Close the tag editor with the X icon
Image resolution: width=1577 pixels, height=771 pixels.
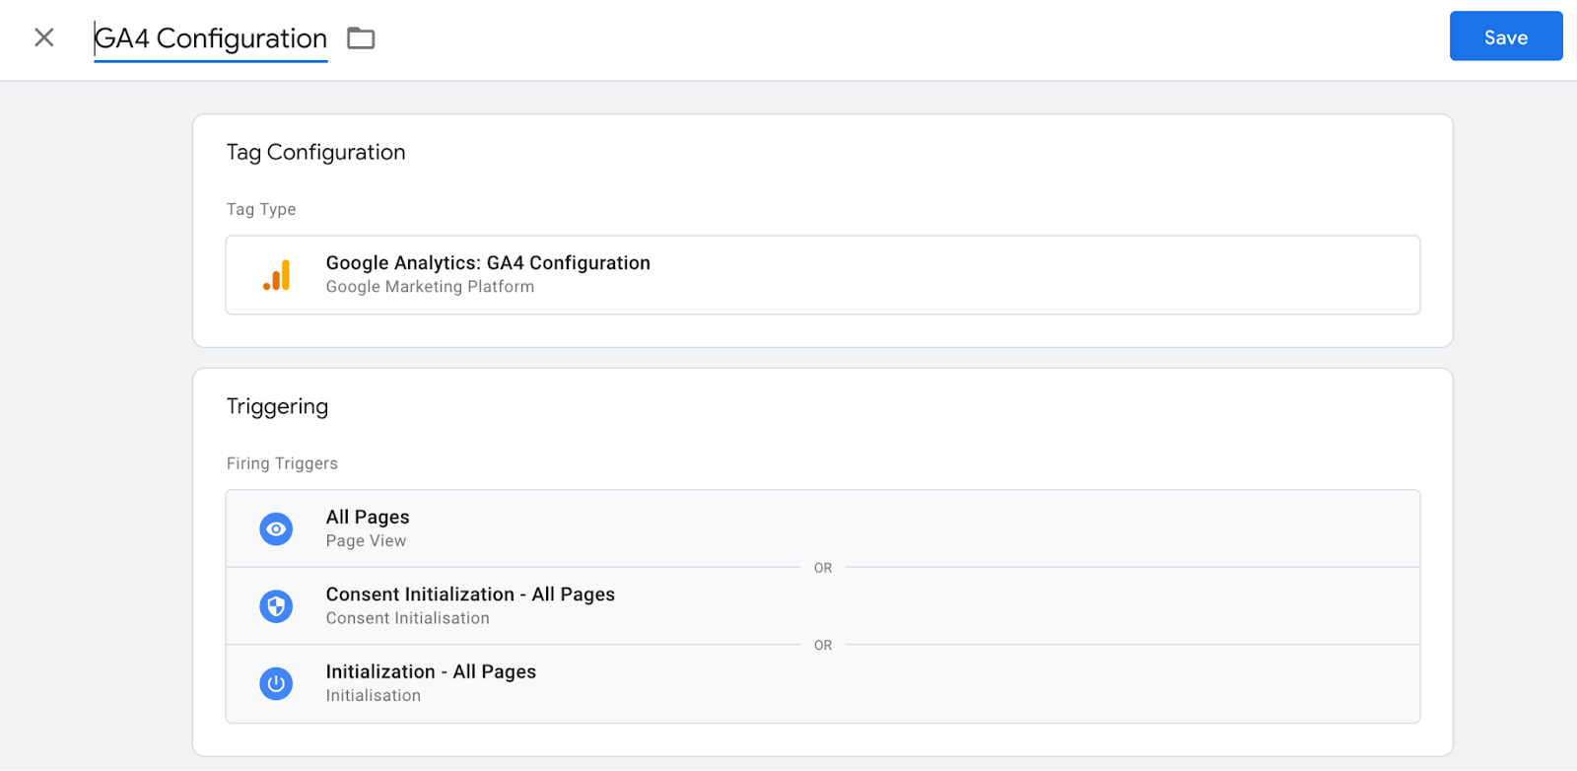(x=44, y=37)
